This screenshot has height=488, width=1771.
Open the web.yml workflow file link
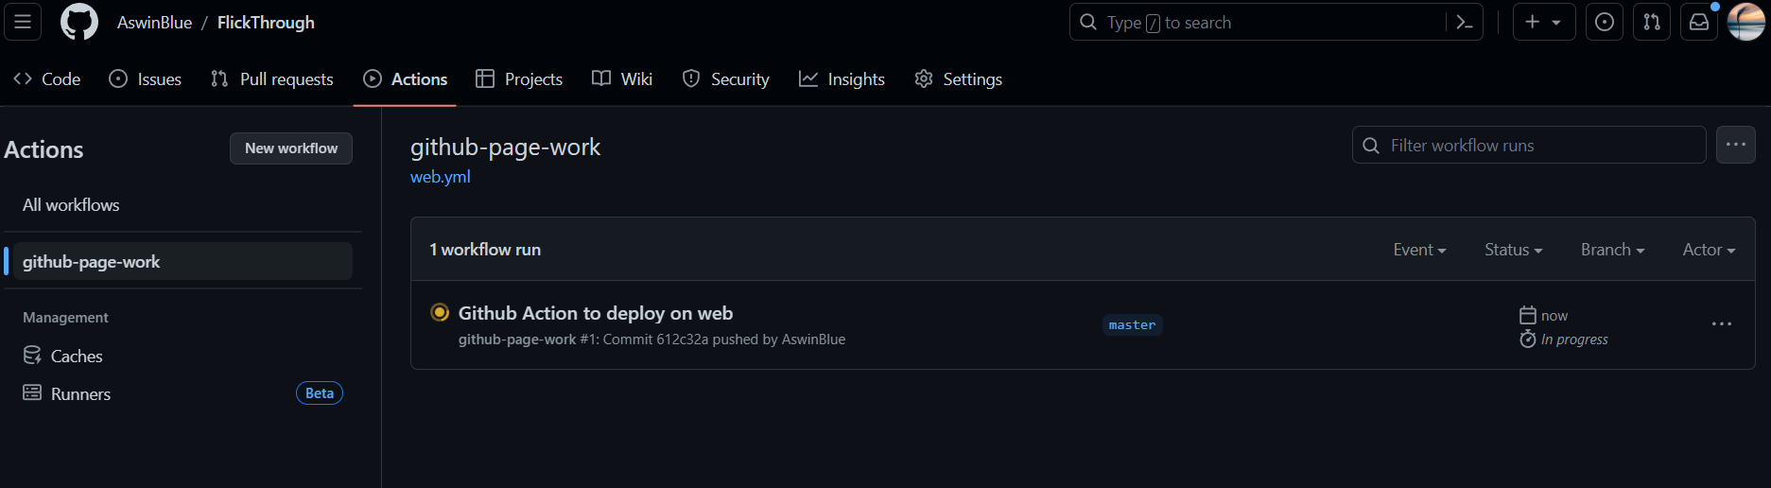(440, 177)
